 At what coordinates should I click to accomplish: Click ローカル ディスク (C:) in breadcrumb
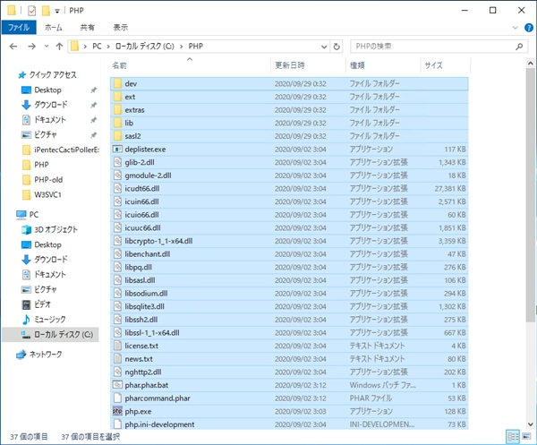click(144, 47)
